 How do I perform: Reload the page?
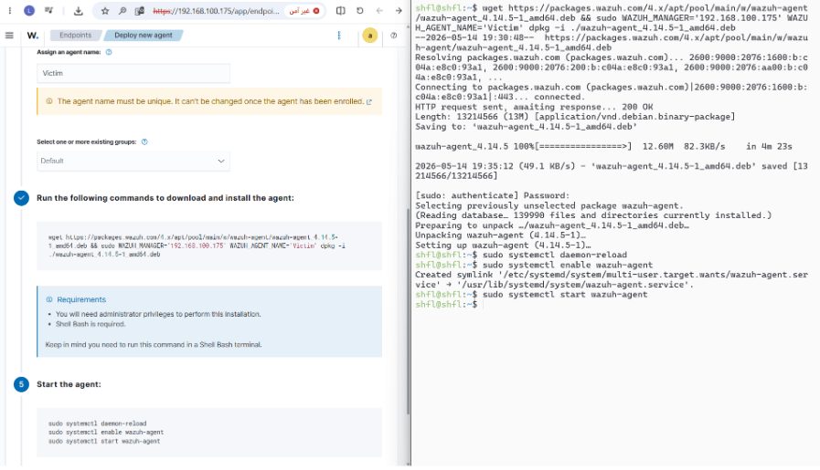pyautogui.click(x=360, y=10)
